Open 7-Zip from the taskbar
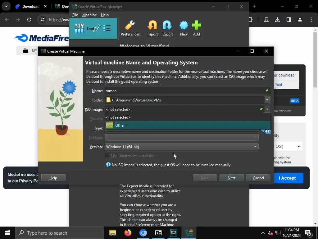Screen dimensions: 318x239 158,233
